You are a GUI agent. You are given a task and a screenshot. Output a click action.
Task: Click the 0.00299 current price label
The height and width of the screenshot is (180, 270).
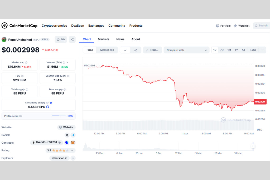click(x=260, y=102)
